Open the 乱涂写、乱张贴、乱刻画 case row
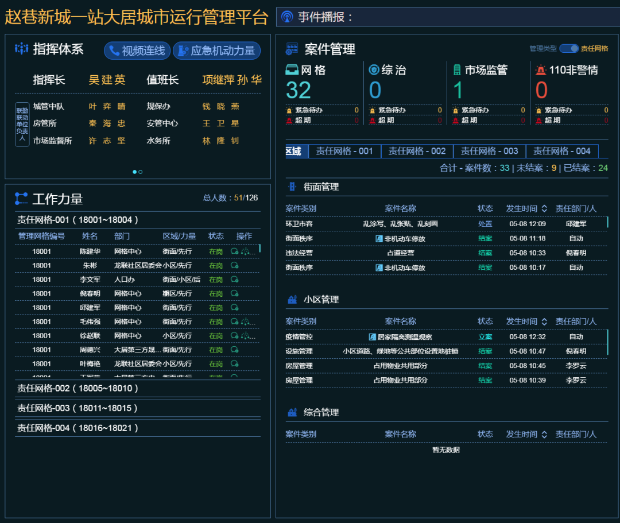This screenshot has height=523, width=620. click(400, 224)
